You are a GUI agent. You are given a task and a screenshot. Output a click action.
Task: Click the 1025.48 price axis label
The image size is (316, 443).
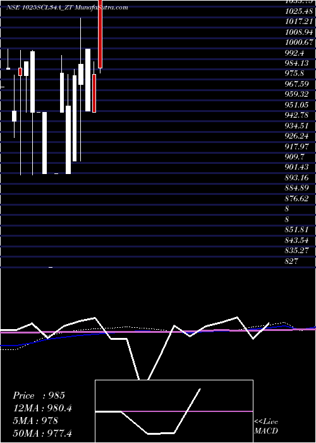click(299, 11)
